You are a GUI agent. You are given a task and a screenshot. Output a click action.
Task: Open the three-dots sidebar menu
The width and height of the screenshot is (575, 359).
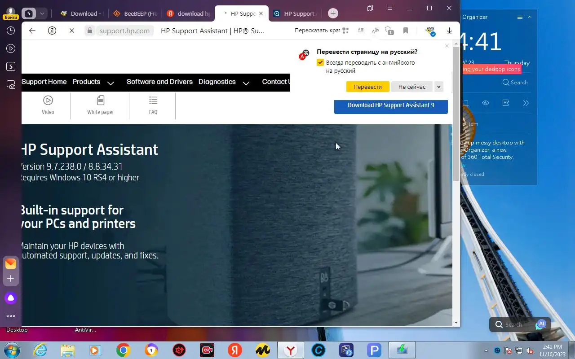pos(11,316)
